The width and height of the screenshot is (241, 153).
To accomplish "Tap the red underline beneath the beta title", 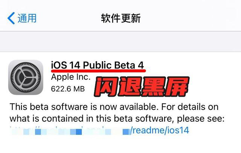I will tap(98, 71).
